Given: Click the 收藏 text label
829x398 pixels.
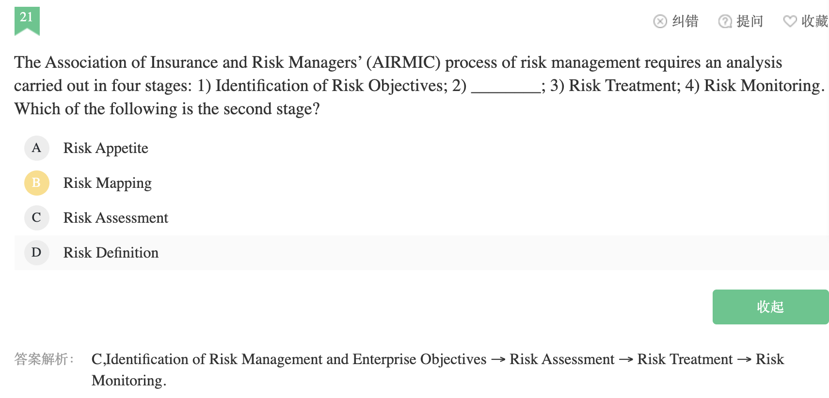Looking at the screenshot, I should [x=814, y=21].
